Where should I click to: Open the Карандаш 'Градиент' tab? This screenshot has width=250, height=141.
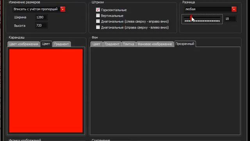coord(62,44)
